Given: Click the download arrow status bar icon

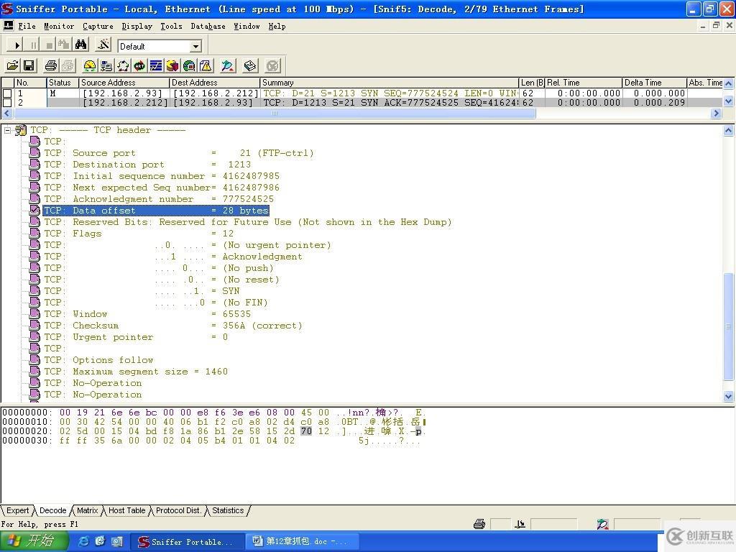Looking at the screenshot, I should [x=520, y=524].
